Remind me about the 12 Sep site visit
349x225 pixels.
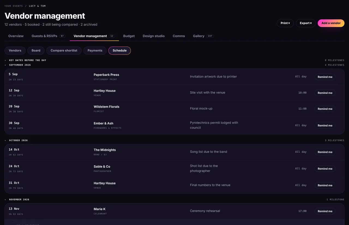pos(325,93)
